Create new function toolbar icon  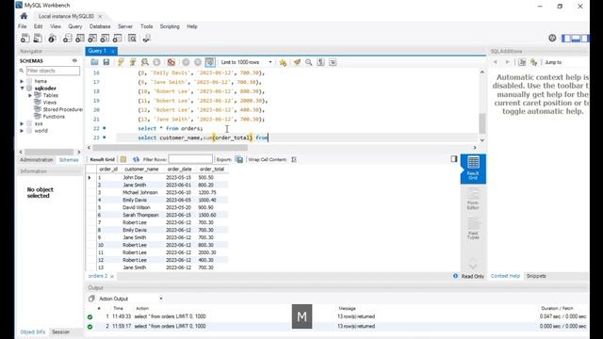(117, 39)
